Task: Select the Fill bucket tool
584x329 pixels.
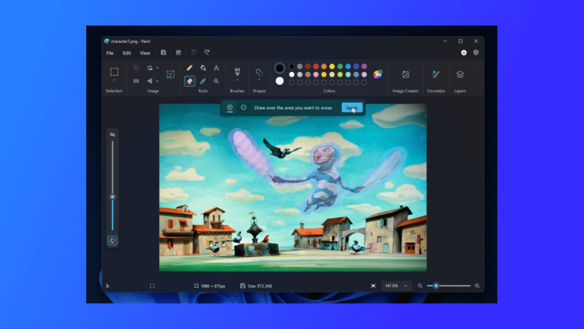Action: click(203, 68)
